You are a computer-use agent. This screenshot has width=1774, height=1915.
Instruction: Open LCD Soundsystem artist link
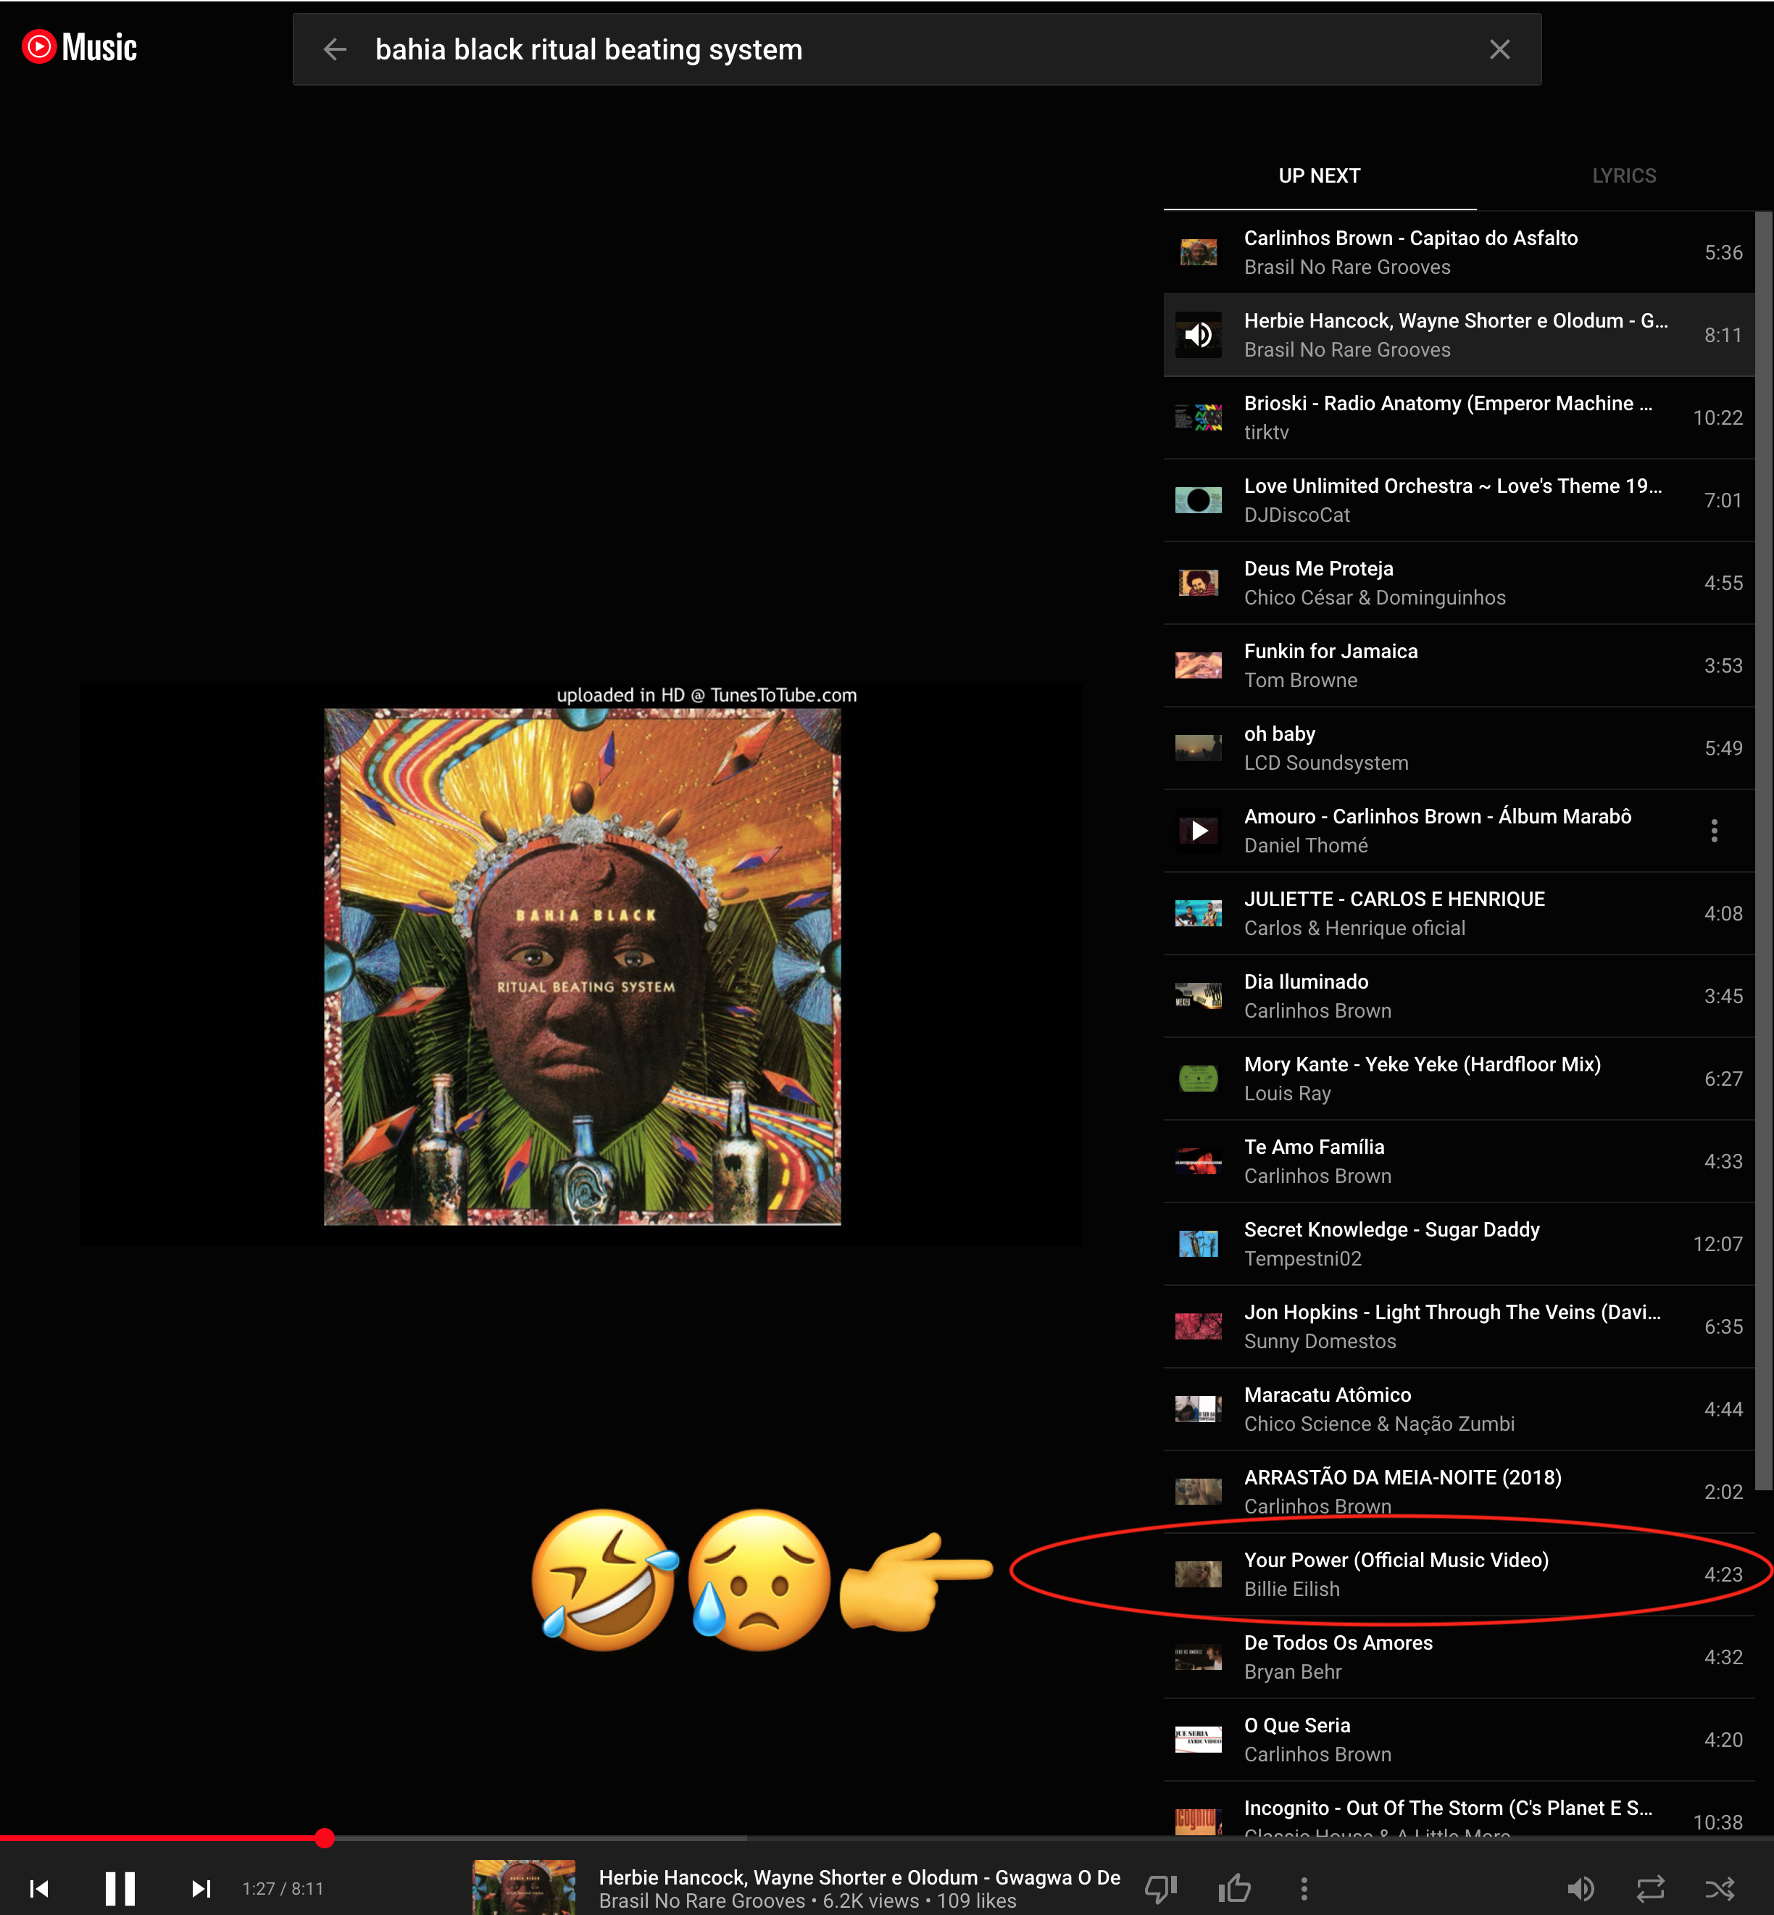click(x=1325, y=763)
